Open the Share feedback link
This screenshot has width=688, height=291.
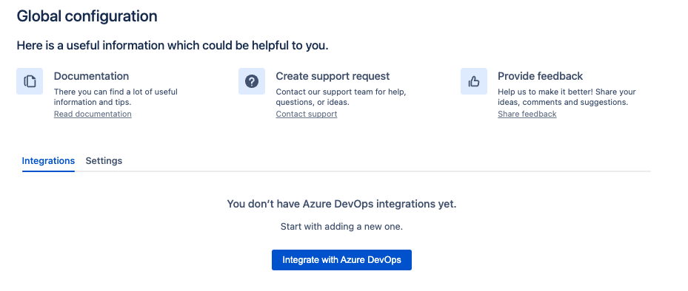pyautogui.click(x=527, y=114)
